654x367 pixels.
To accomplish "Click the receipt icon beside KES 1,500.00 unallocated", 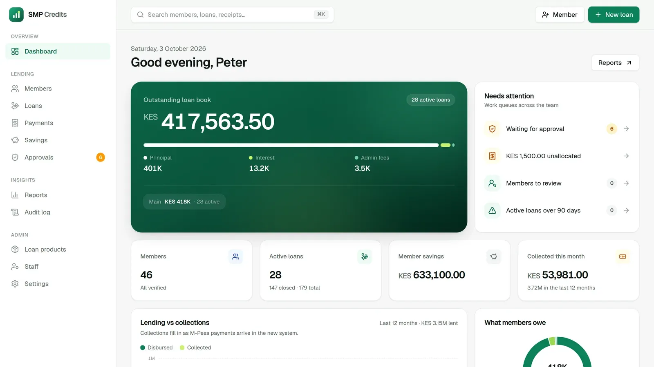I will tap(492, 156).
